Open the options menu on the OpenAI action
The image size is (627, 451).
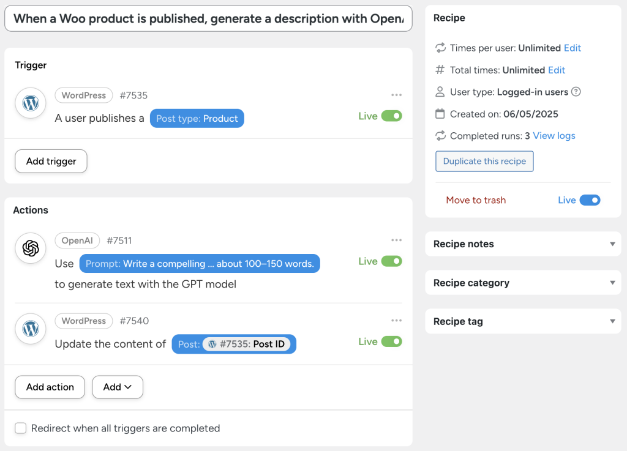tap(396, 240)
